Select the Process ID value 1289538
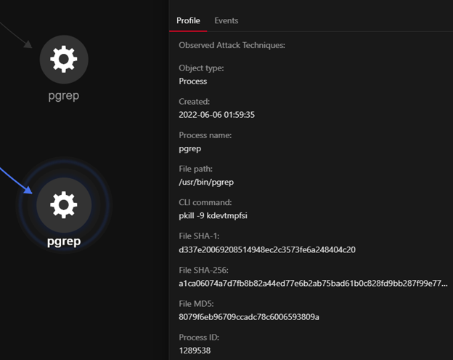This screenshot has width=453, height=360. pos(195,351)
